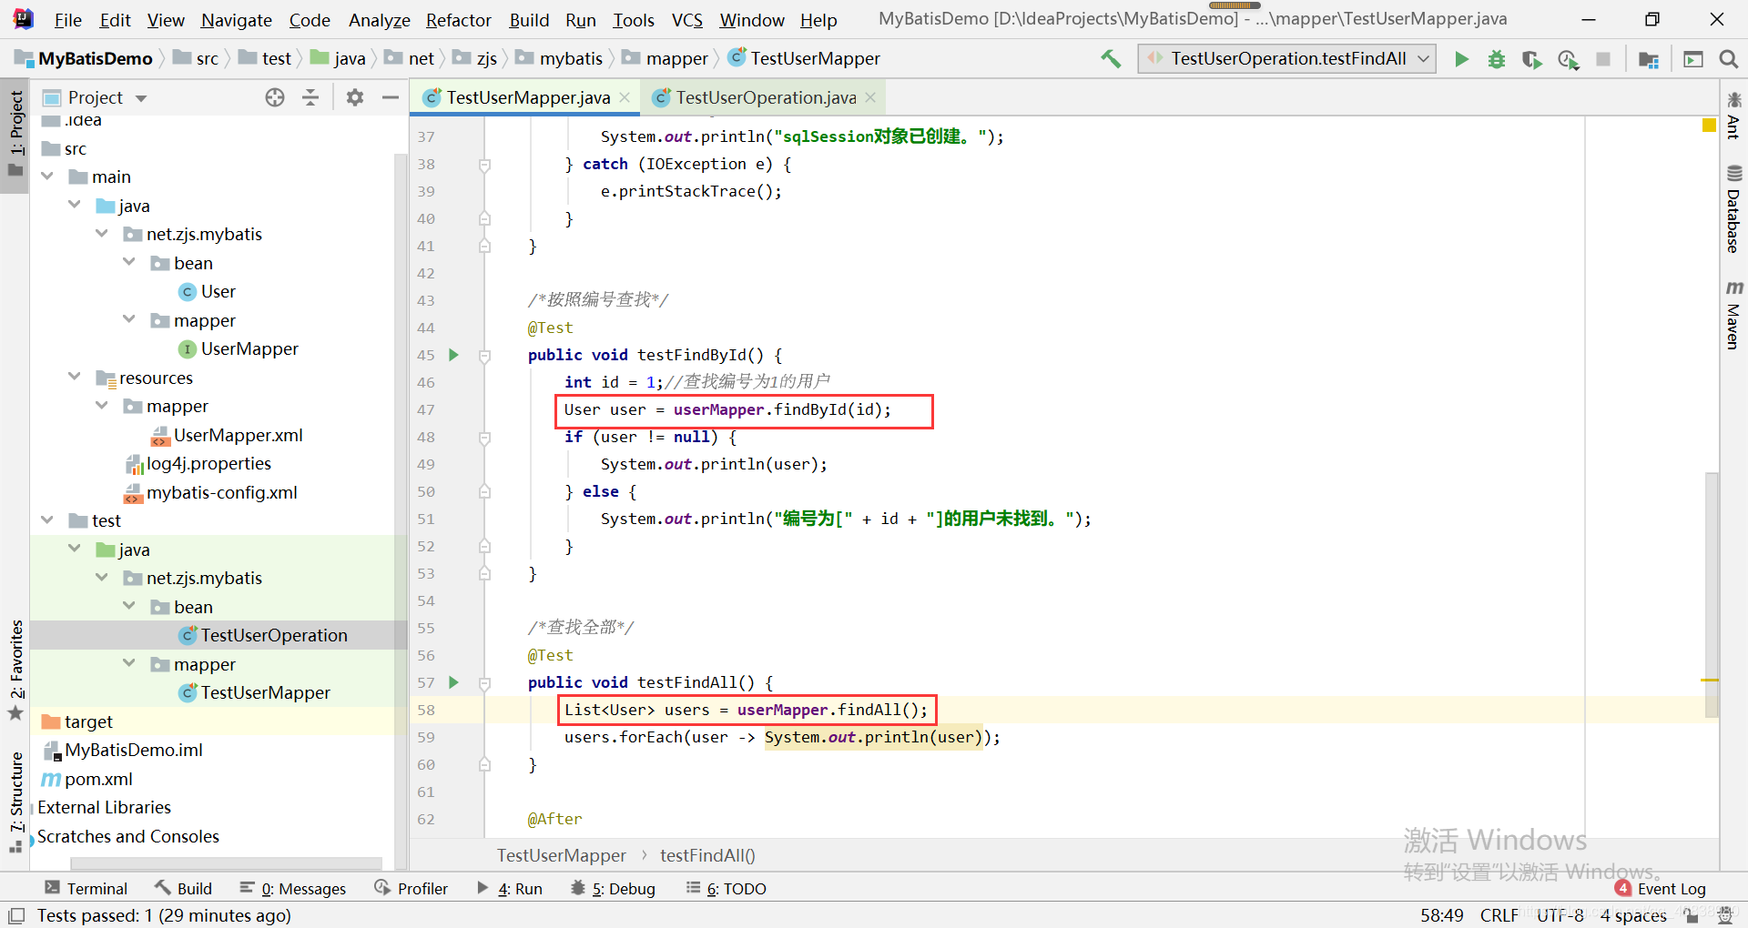Hide the Project panel with minus icon

(391, 97)
